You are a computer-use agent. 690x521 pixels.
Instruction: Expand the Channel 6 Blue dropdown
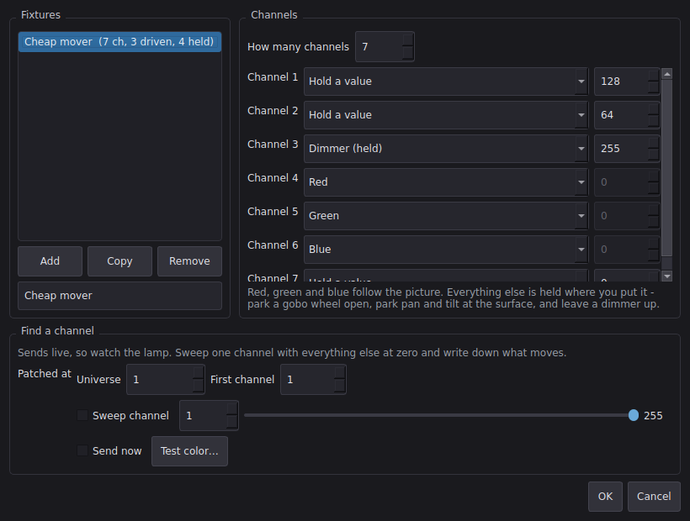coord(446,250)
